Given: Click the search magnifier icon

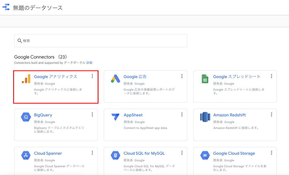Looking at the screenshot, I should 19,41.
